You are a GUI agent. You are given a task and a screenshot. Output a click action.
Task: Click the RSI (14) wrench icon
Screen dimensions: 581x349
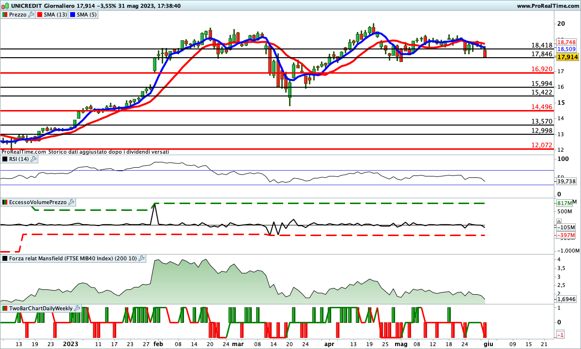(x=33, y=159)
